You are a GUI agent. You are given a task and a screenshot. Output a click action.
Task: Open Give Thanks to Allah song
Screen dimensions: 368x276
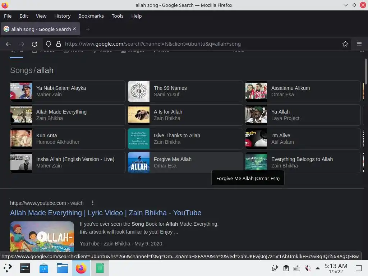pyautogui.click(x=185, y=139)
